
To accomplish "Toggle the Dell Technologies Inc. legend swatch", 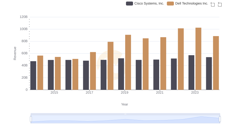I will click(170, 3).
